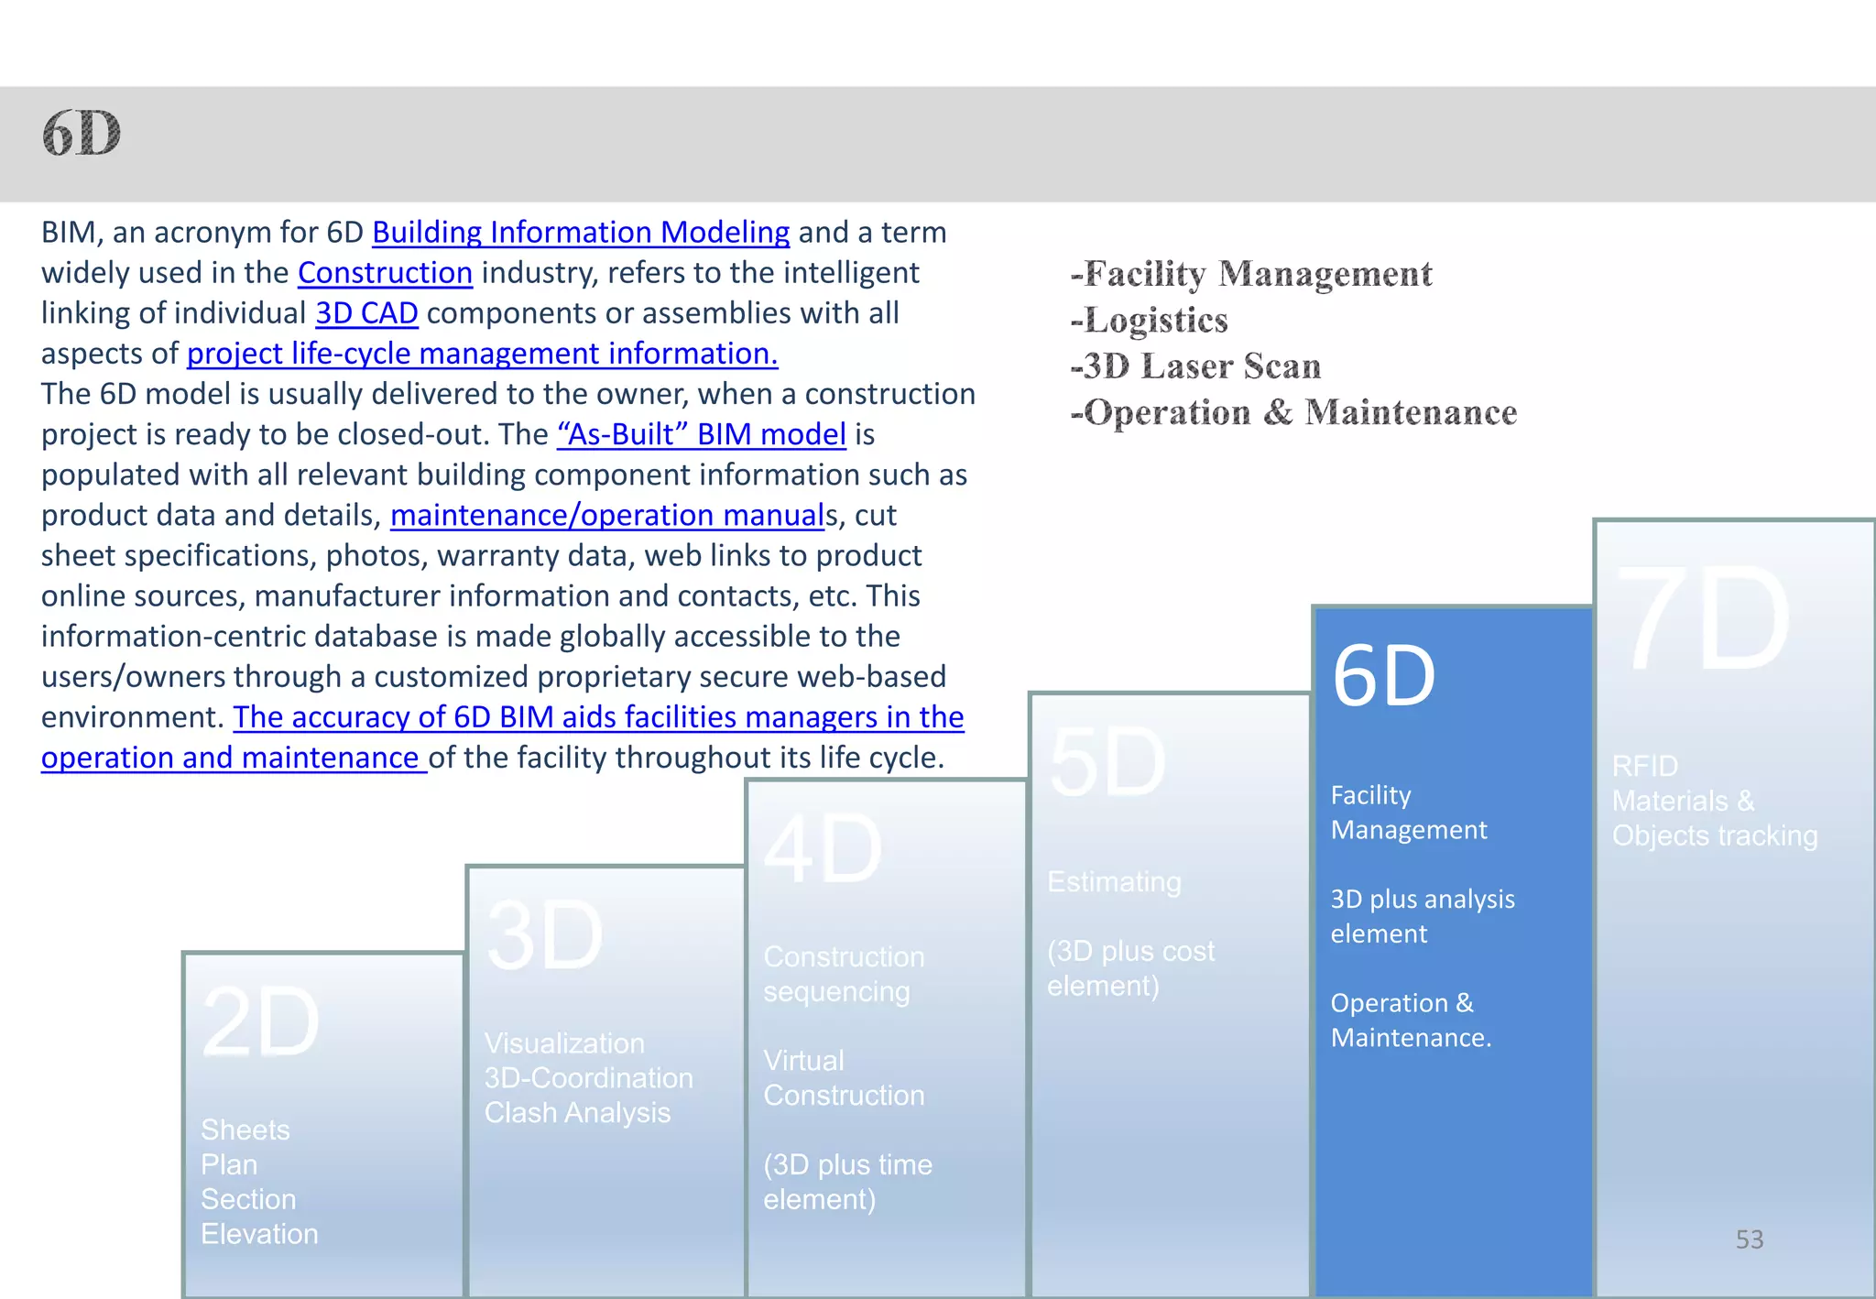This screenshot has width=1876, height=1299.
Task: Click the "As-Built" BIM model link
Action: [x=702, y=434]
